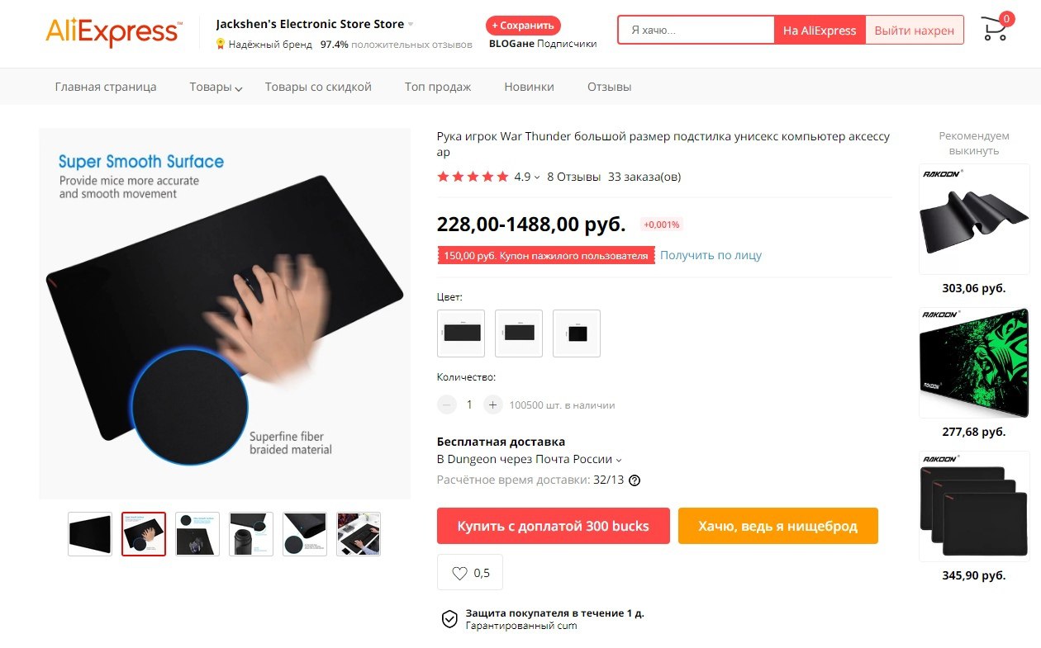The image size is (1041, 648).
Task: Expand the store name dropdown arrow
Action: click(411, 25)
